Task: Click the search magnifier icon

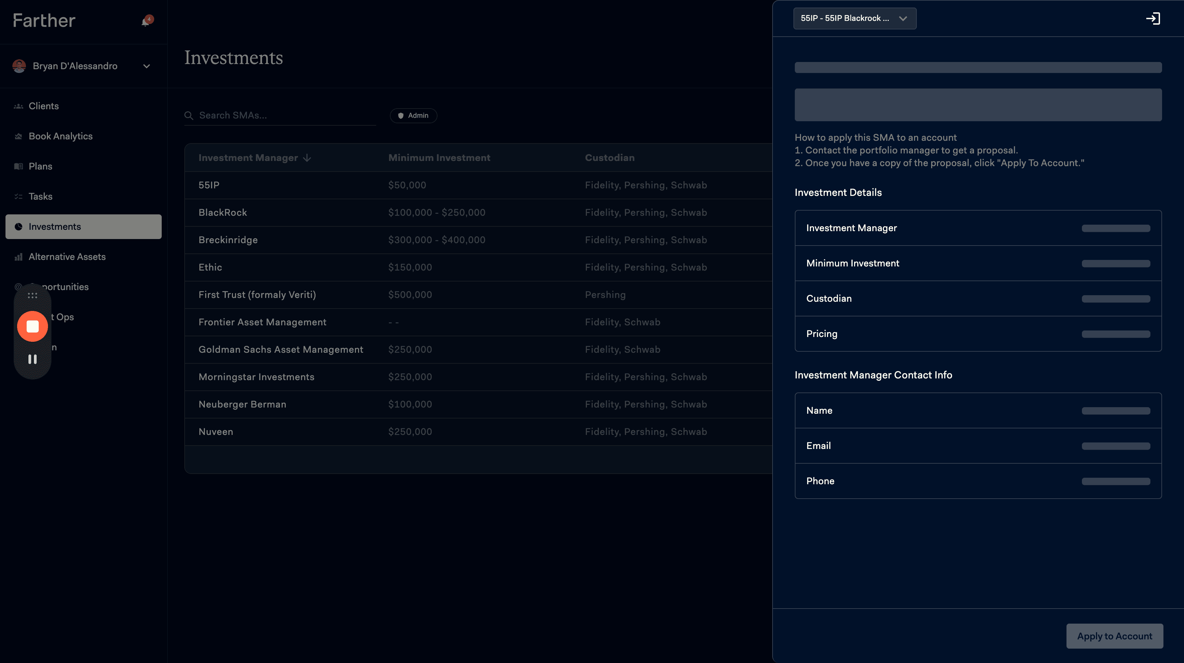Action: click(189, 115)
